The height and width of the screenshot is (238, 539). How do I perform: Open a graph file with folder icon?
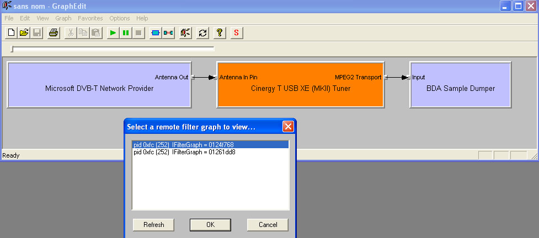click(x=24, y=33)
